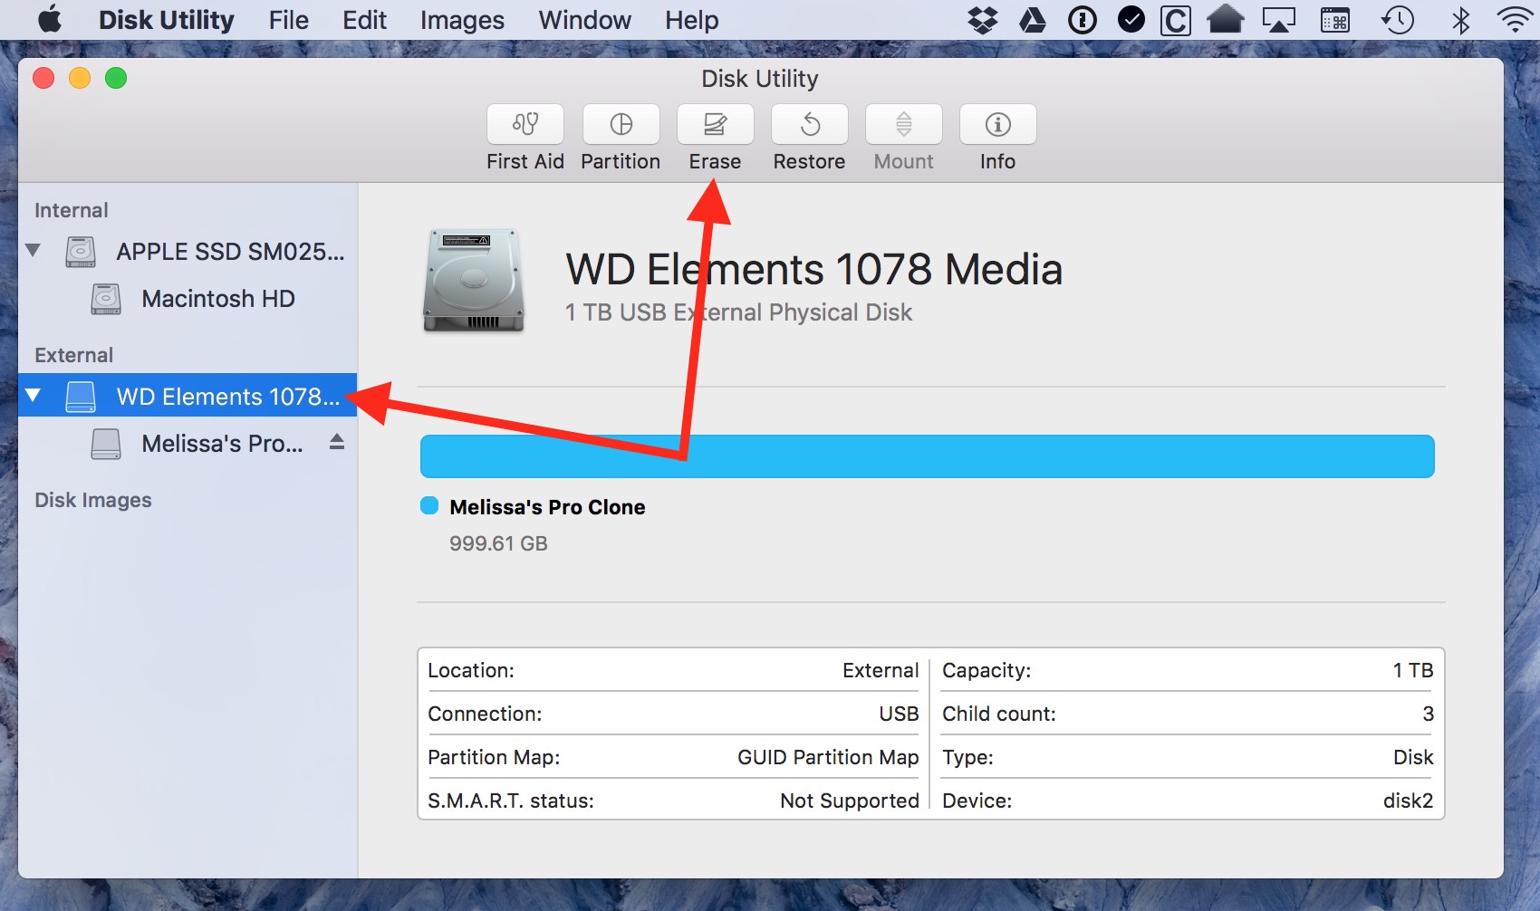
Task: Click the Child count value 3
Action: click(1428, 714)
